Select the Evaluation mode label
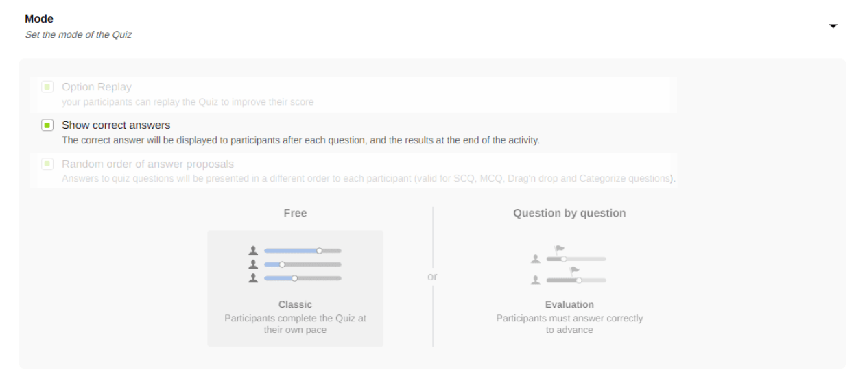 point(569,304)
